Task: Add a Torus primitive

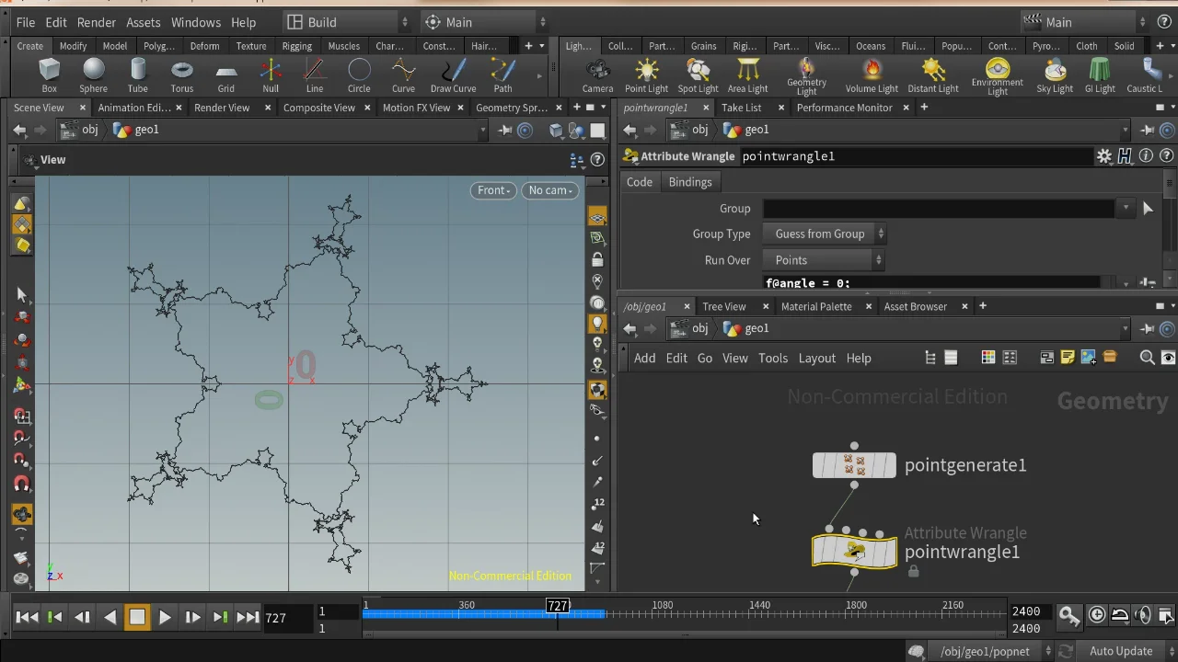Action: pos(182,75)
